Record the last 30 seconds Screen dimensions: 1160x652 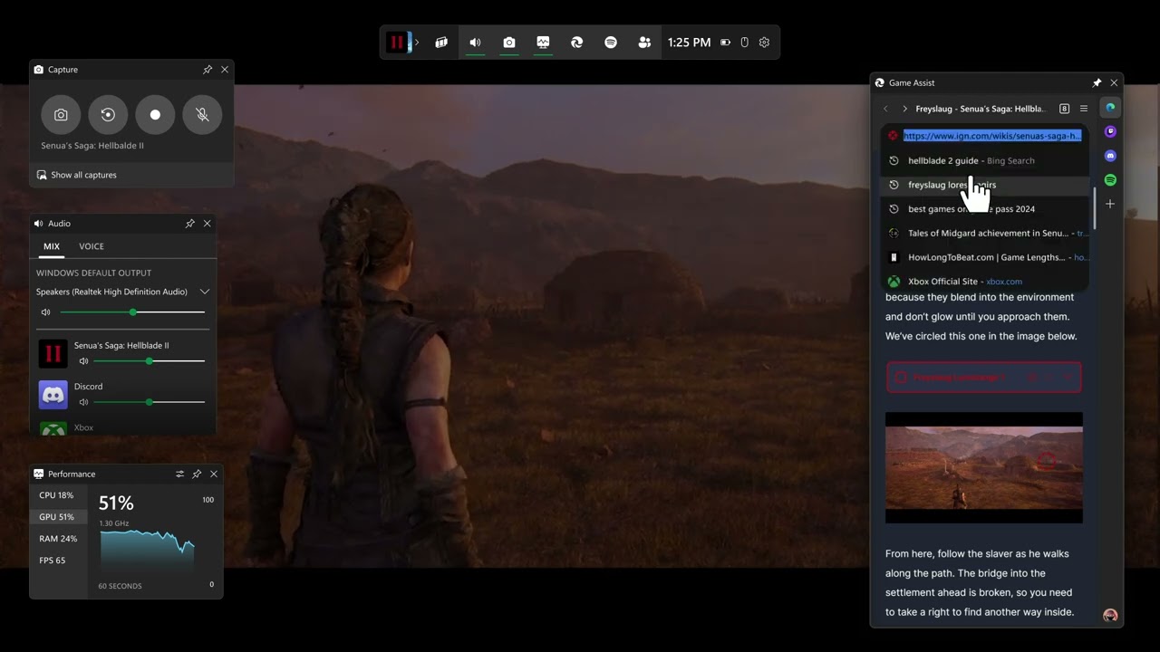tap(108, 115)
